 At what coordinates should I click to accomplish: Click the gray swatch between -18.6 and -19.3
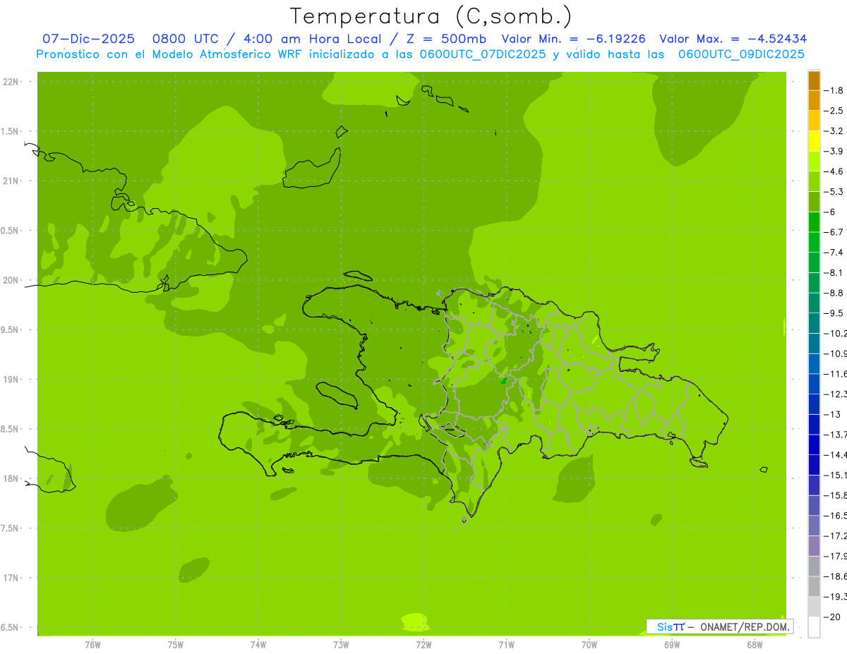click(x=814, y=586)
